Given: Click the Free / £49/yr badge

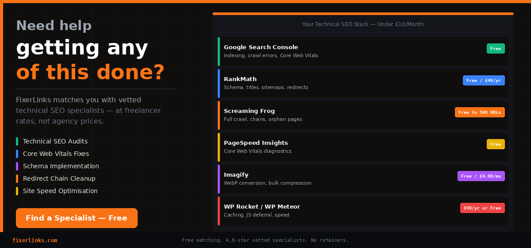Looking at the screenshot, I should tap(484, 81).
